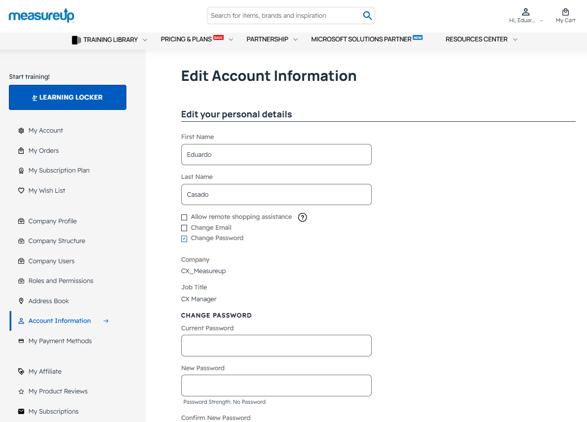Open Company Profile page

52,221
